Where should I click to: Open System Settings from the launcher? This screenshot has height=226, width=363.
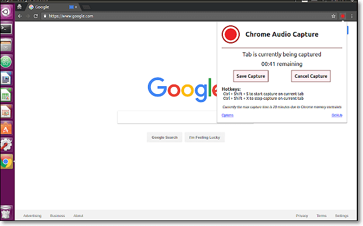coord(6,144)
